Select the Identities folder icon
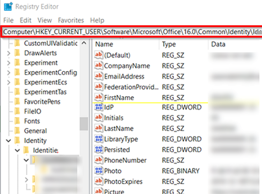 tap(26, 150)
